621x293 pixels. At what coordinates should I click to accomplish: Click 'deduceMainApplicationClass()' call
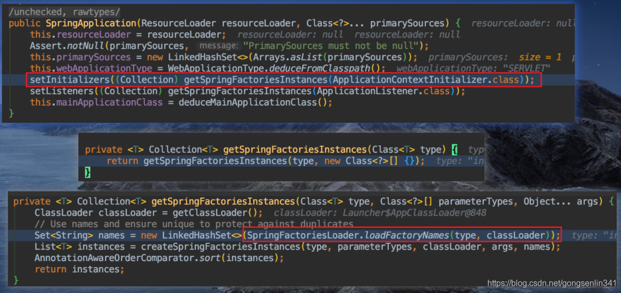point(253,103)
